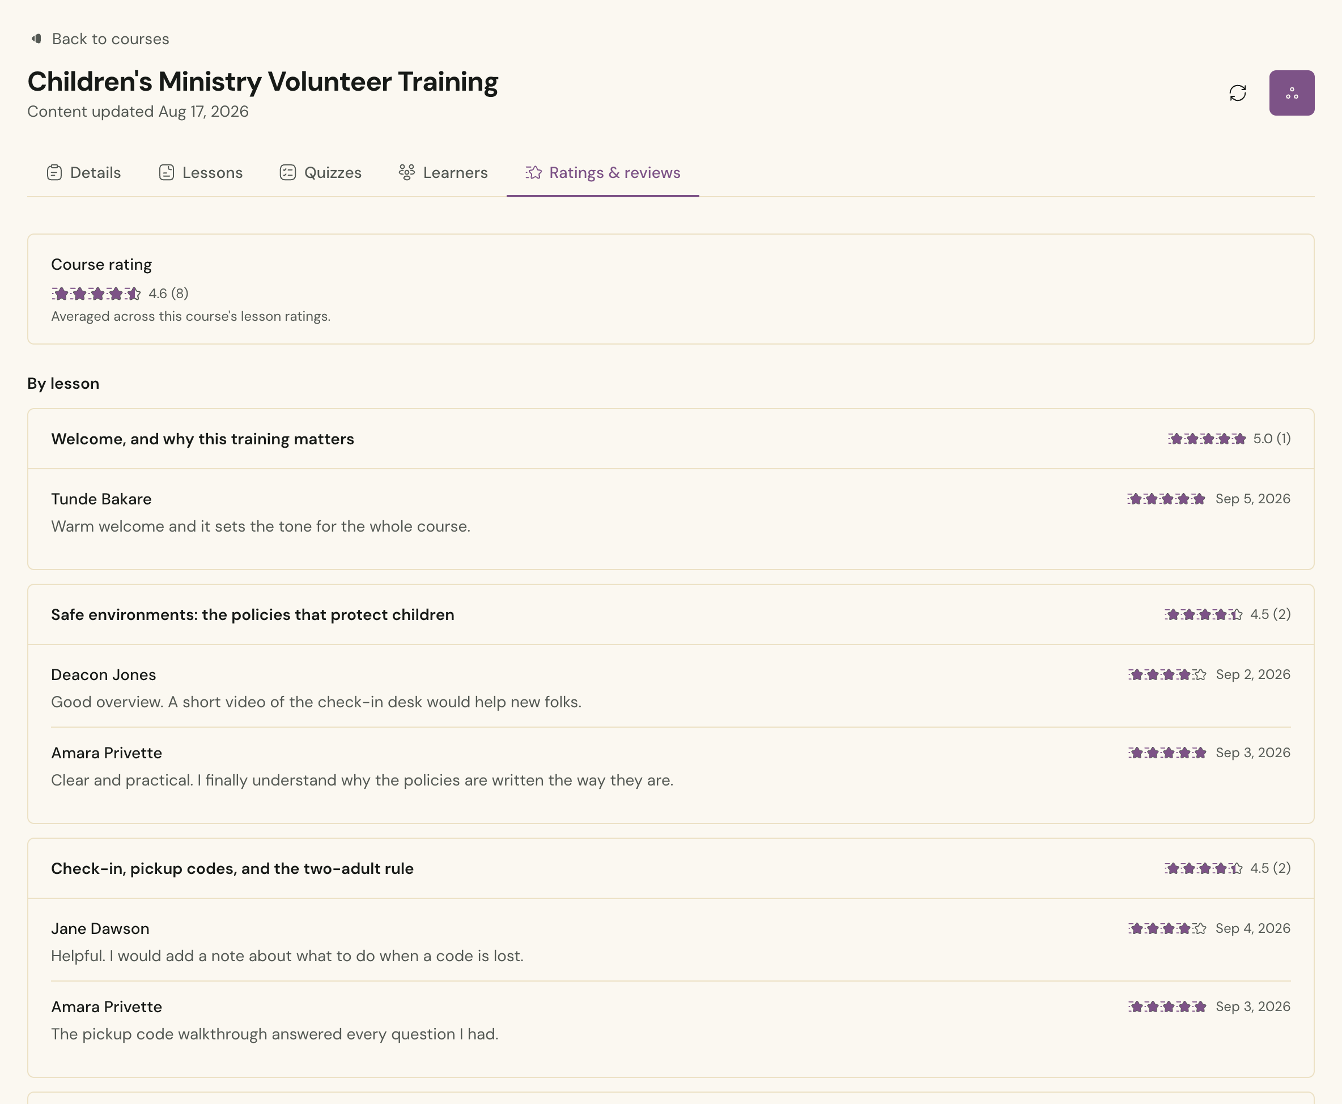Go to the Quizzes tab
Screen dimensions: 1342x1104
coord(320,172)
